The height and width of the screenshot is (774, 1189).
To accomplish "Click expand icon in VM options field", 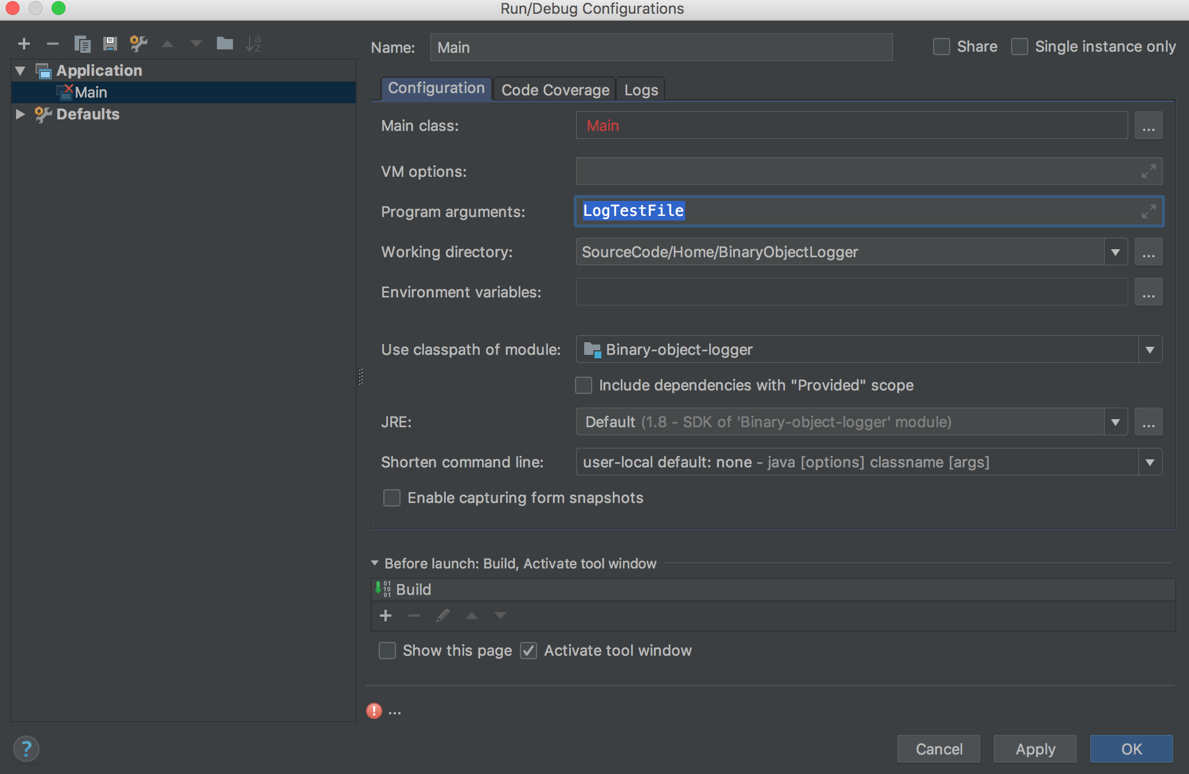I will click(x=1148, y=171).
